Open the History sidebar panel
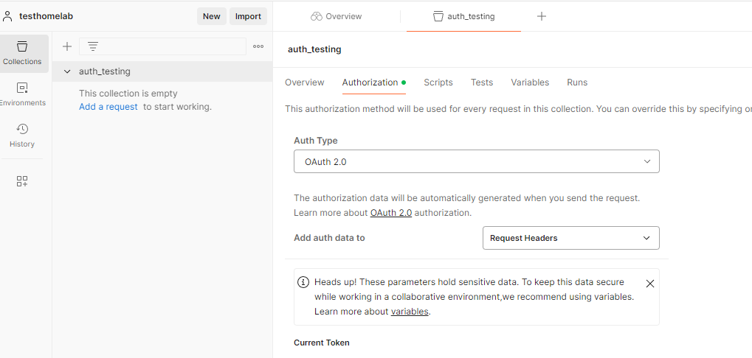This screenshot has height=358, width=752. pos(22,136)
